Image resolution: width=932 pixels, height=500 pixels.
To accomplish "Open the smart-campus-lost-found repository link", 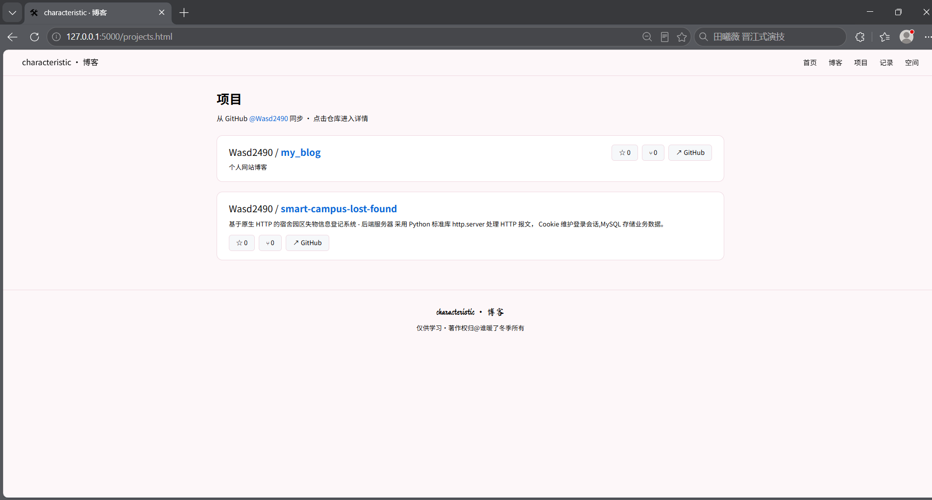I will click(339, 209).
